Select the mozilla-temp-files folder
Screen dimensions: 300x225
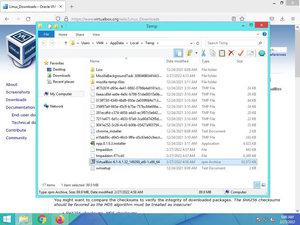click(110, 82)
